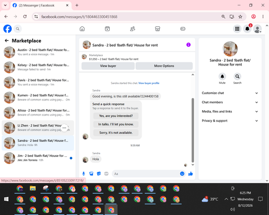Open notifications bell with badge
The width and height of the screenshot is (269, 215).
[247, 28]
